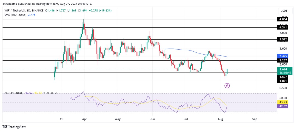
Task: Click the purple lightning event icon
Action: tap(227, 86)
